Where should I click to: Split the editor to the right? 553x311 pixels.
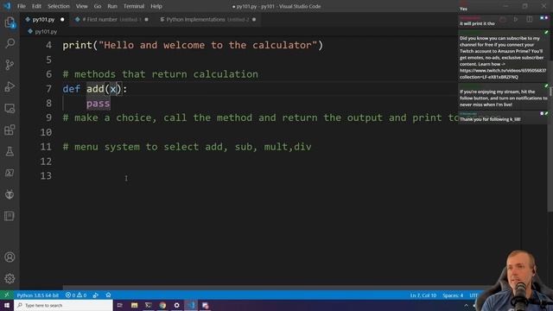coord(530,19)
